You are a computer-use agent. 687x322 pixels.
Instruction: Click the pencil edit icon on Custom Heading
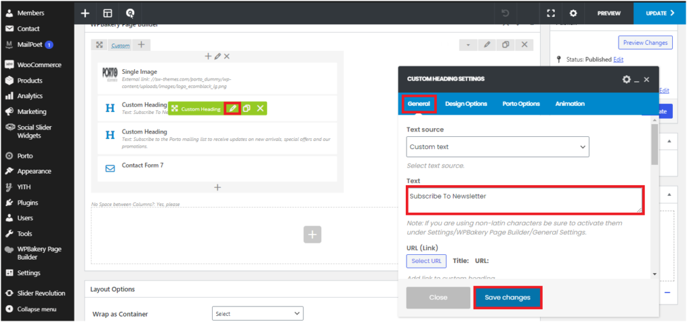tap(232, 108)
